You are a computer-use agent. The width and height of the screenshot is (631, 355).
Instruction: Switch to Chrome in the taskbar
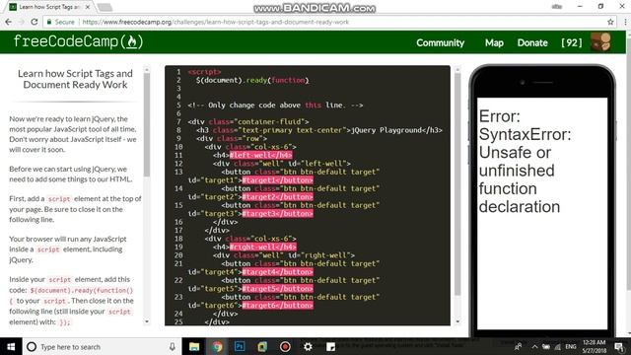coord(217,346)
